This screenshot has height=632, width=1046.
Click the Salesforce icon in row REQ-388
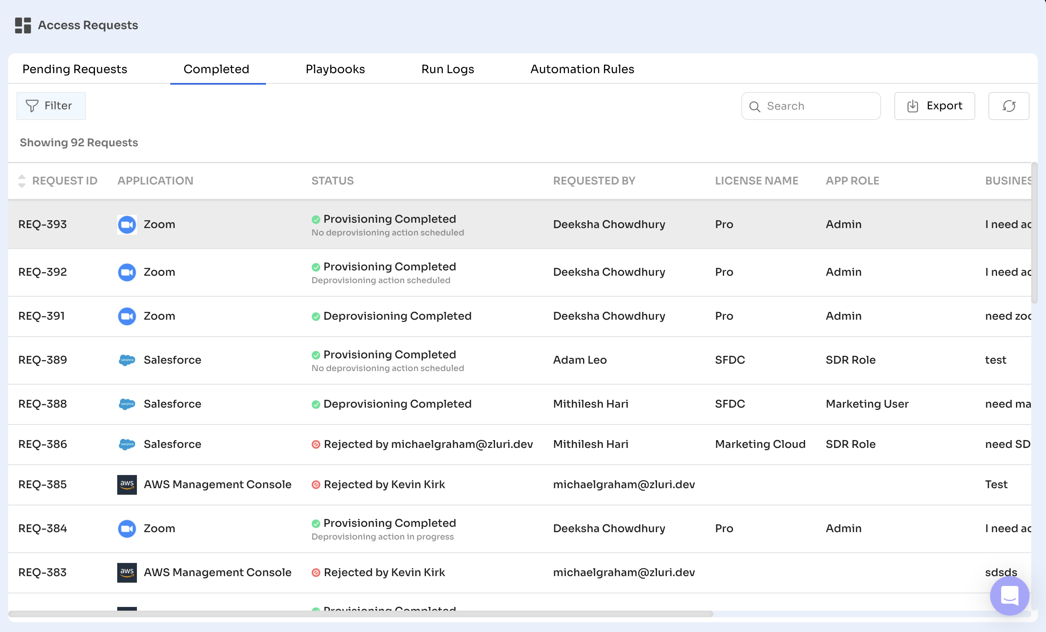pyautogui.click(x=127, y=404)
